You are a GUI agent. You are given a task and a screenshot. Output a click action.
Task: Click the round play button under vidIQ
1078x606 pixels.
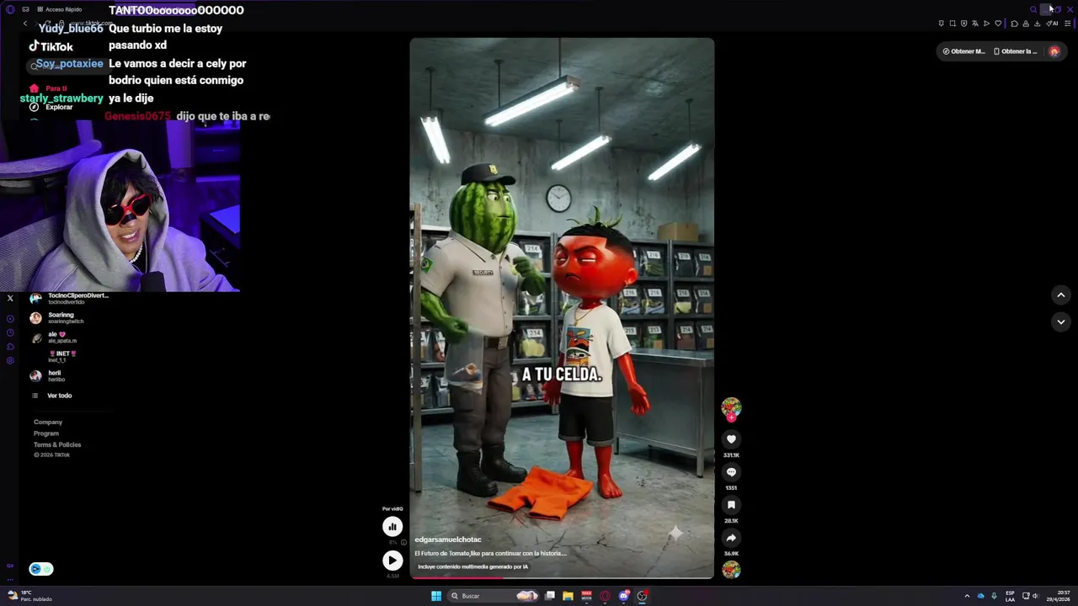392,560
